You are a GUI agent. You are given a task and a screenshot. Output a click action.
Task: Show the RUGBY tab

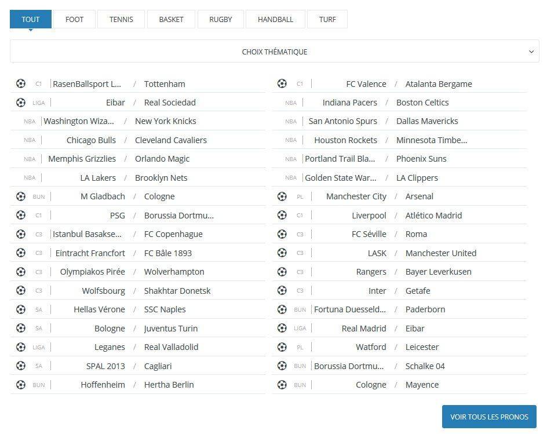(220, 19)
